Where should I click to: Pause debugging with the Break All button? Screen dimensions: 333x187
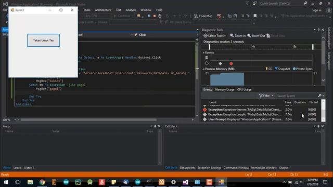click(149, 16)
